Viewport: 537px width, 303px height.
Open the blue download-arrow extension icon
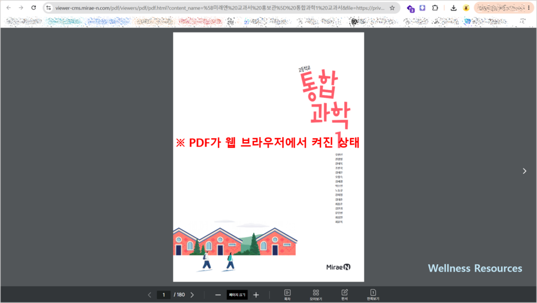coord(422,7)
